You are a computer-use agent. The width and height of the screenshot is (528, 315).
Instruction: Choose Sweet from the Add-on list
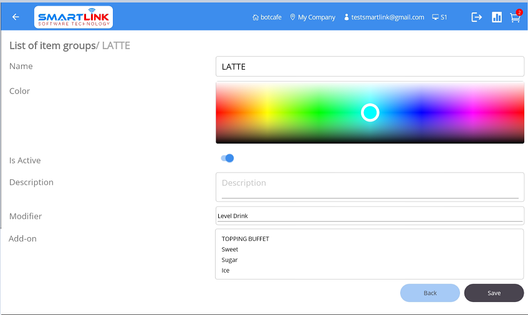230,250
